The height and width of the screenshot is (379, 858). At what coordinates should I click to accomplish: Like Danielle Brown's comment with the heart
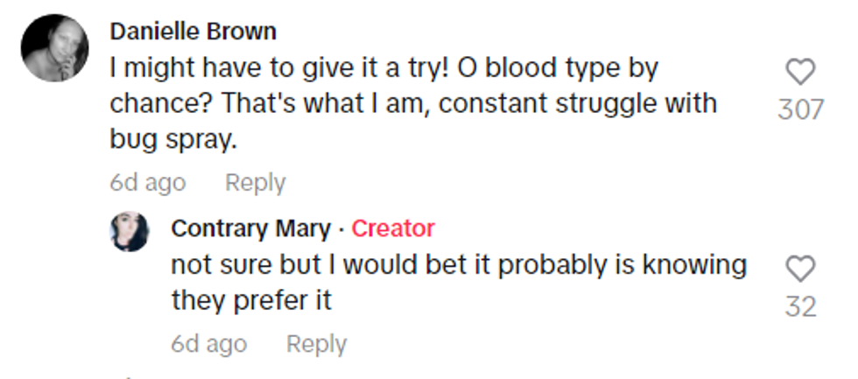click(x=800, y=73)
